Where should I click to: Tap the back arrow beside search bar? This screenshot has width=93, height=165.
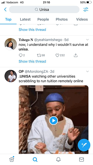5,10
